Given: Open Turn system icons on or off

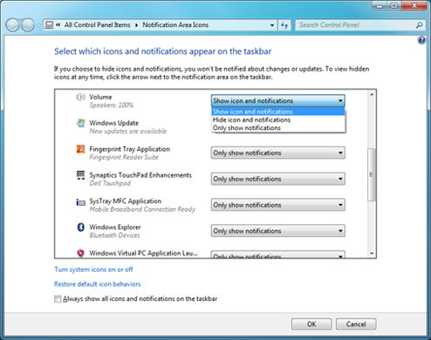Looking at the screenshot, I should (93, 269).
